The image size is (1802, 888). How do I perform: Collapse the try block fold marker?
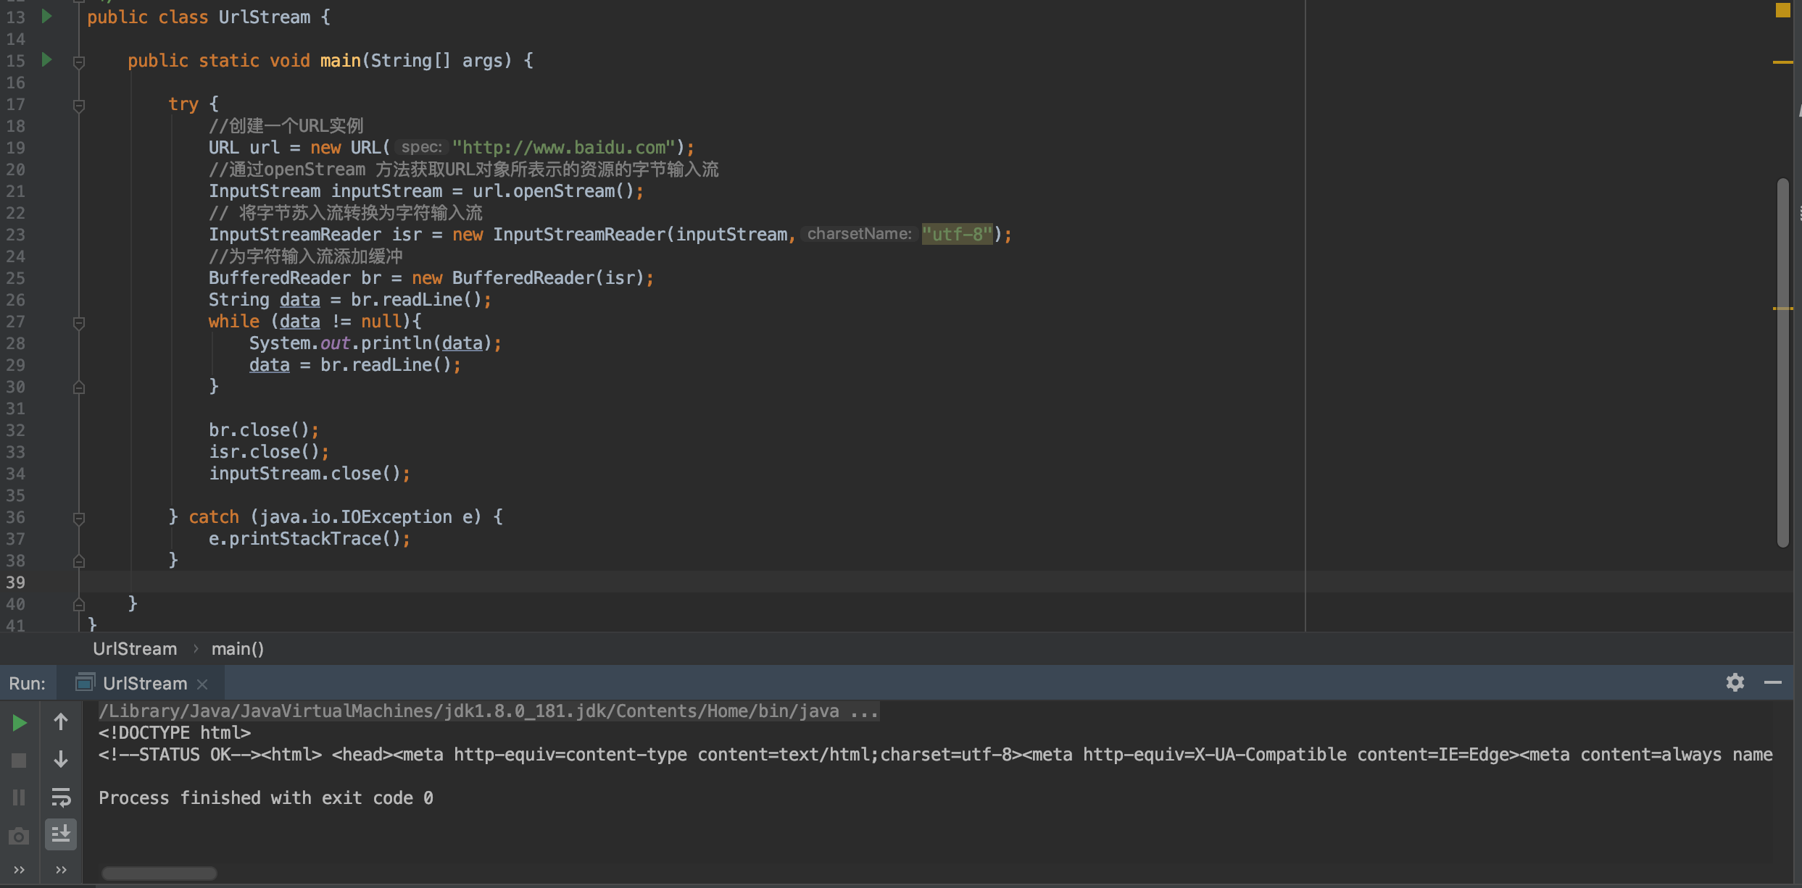pyautogui.click(x=79, y=106)
